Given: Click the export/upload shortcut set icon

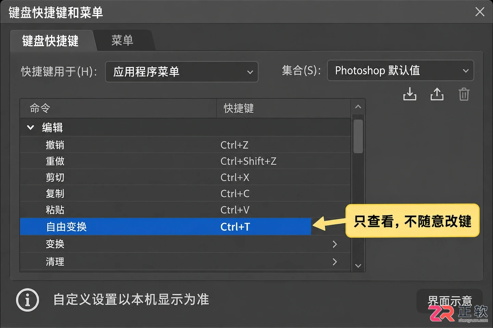Looking at the screenshot, I should pyautogui.click(x=437, y=94).
